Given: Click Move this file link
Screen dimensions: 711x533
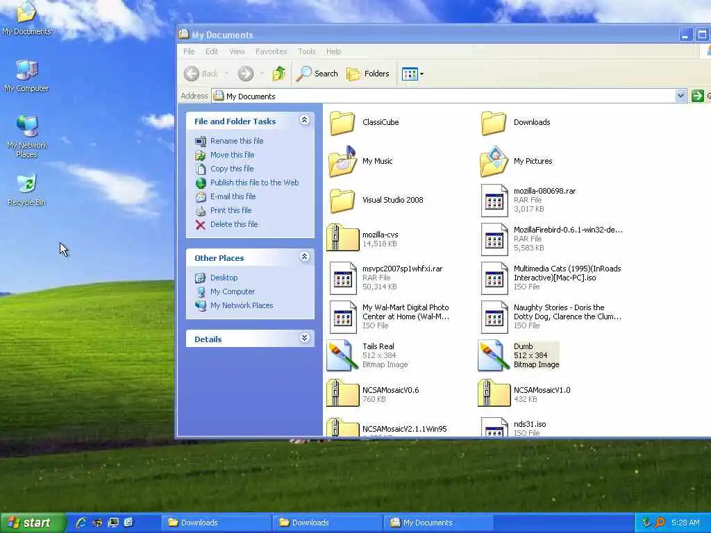Looking at the screenshot, I should click(x=232, y=155).
